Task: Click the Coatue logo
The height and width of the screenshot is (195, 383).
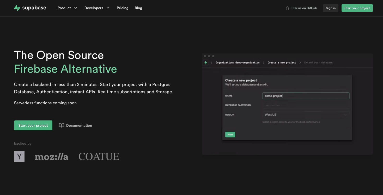Action: coord(99,156)
